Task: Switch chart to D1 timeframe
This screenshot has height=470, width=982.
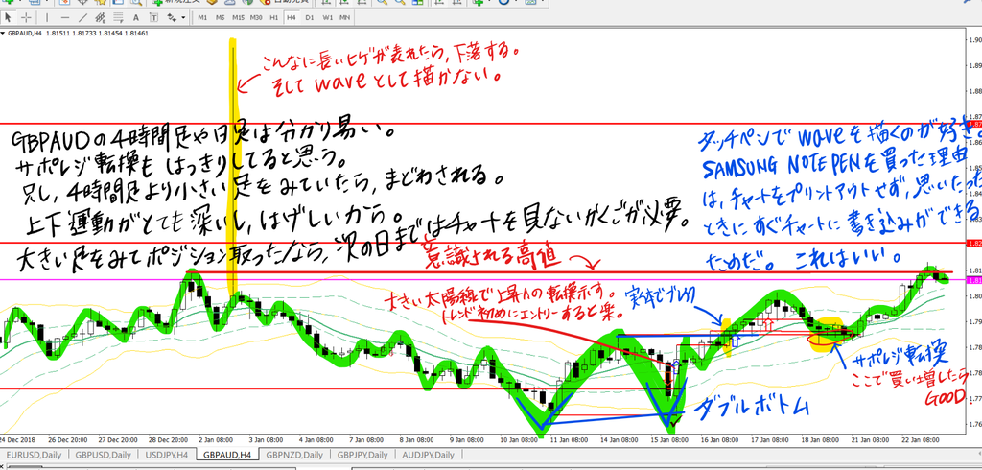Action: click(310, 17)
